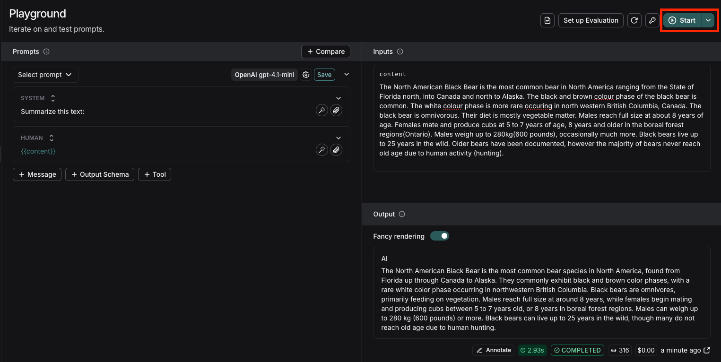Open the Select prompt dropdown
The width and height of the screenshot is (721, 362).
[x=45, y=75]
